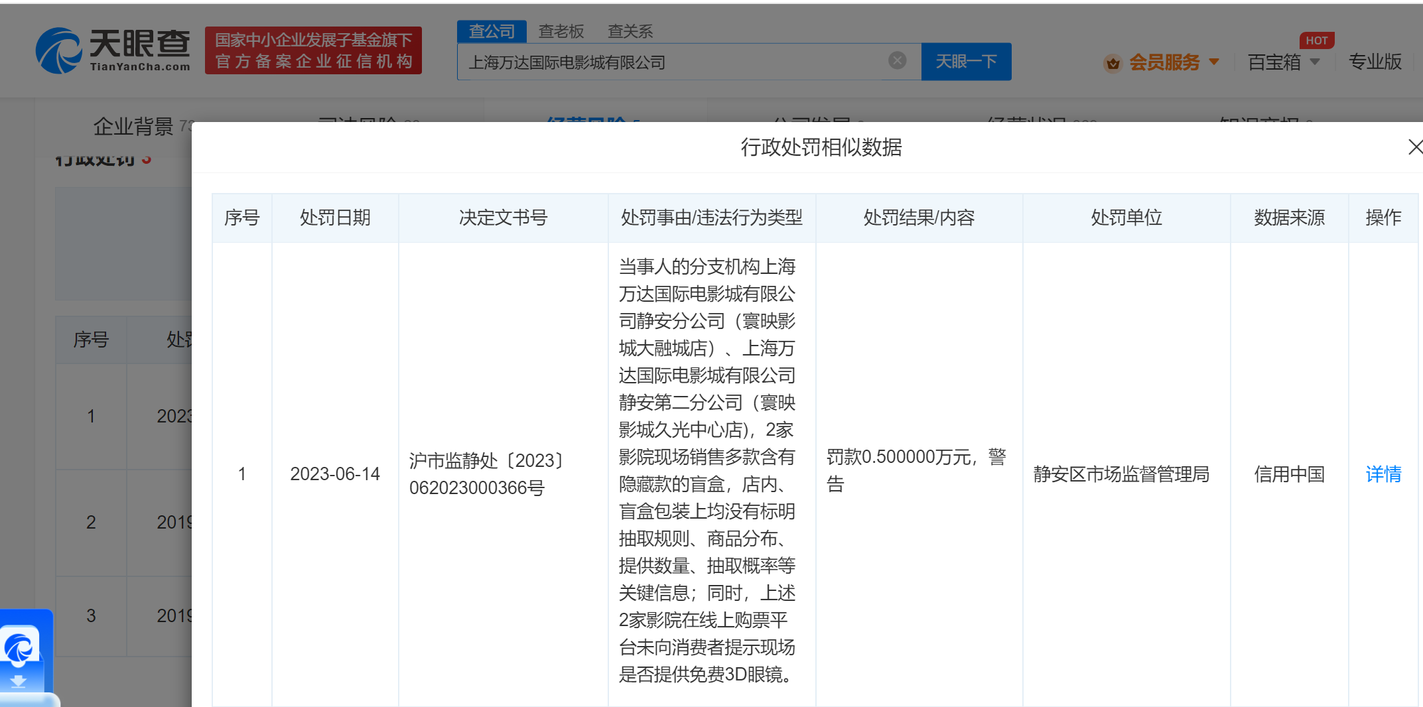Open 详情 link for the penalty record
The height and width of the screenshot is (707, 1423).
pos(1383,474)
